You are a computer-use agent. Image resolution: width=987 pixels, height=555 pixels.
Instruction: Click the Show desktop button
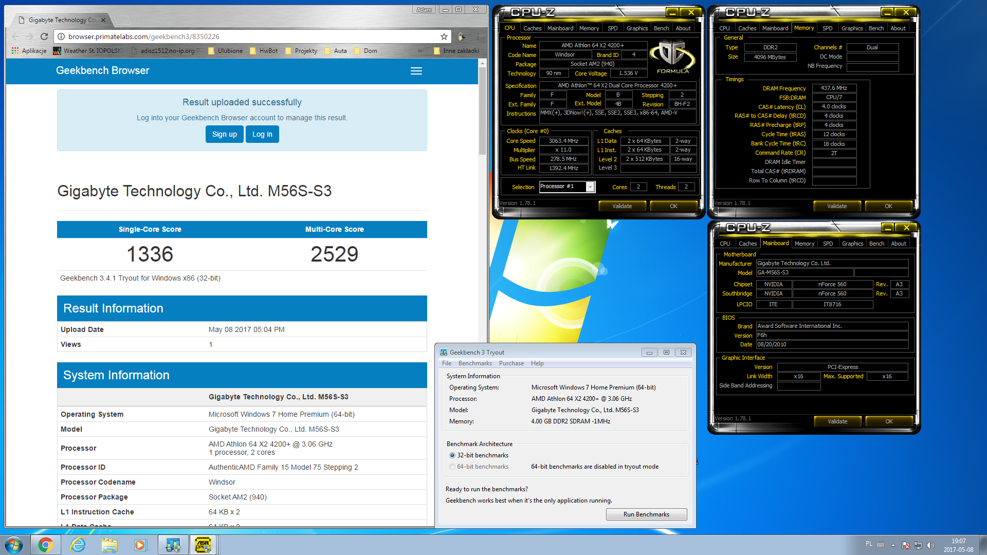coord(983,545)
